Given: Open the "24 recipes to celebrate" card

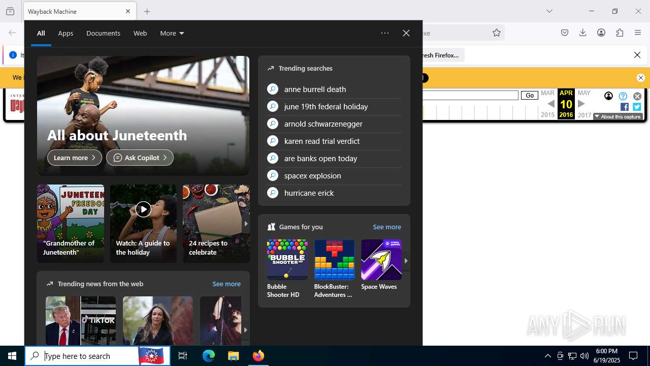Looking at the screenshot, I should pos(216,224).
